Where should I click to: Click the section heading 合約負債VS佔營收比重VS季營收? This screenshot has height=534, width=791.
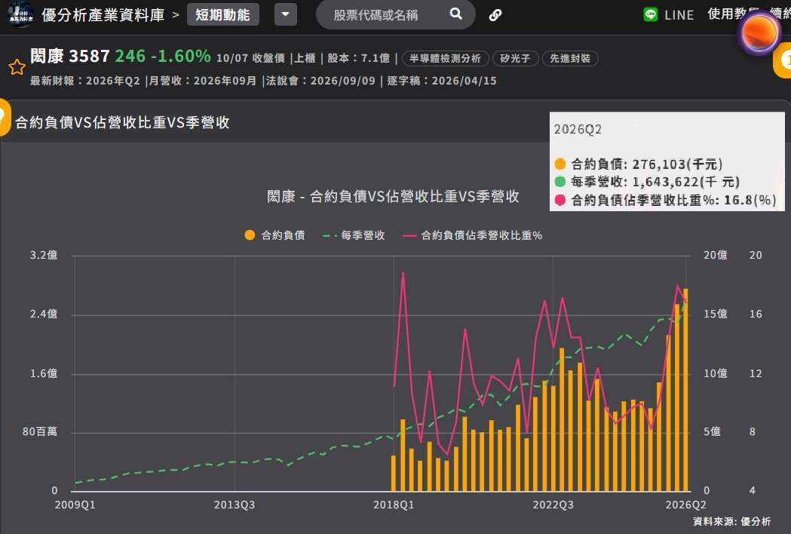122,122
